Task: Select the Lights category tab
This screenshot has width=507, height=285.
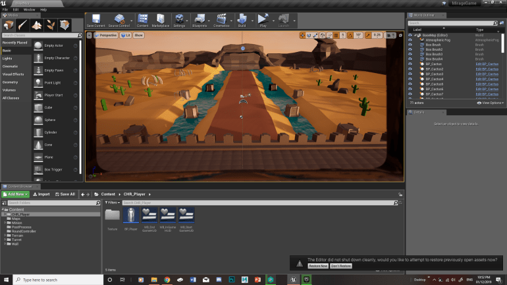Action: point(16,59)
